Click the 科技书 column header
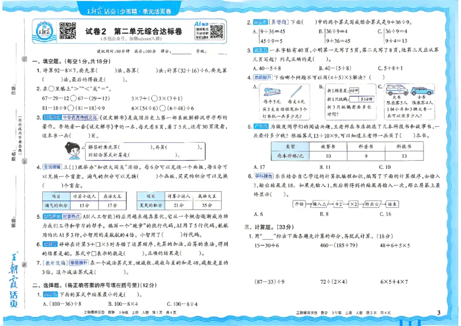The image size is (461, 326). click(x=405, y=146)
